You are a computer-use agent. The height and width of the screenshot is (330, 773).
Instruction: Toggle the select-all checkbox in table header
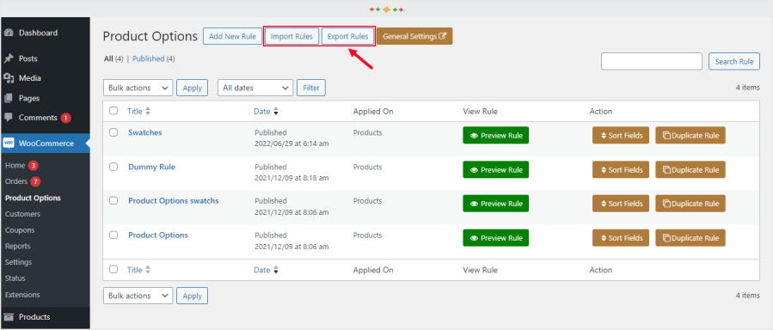pos(113,111)
